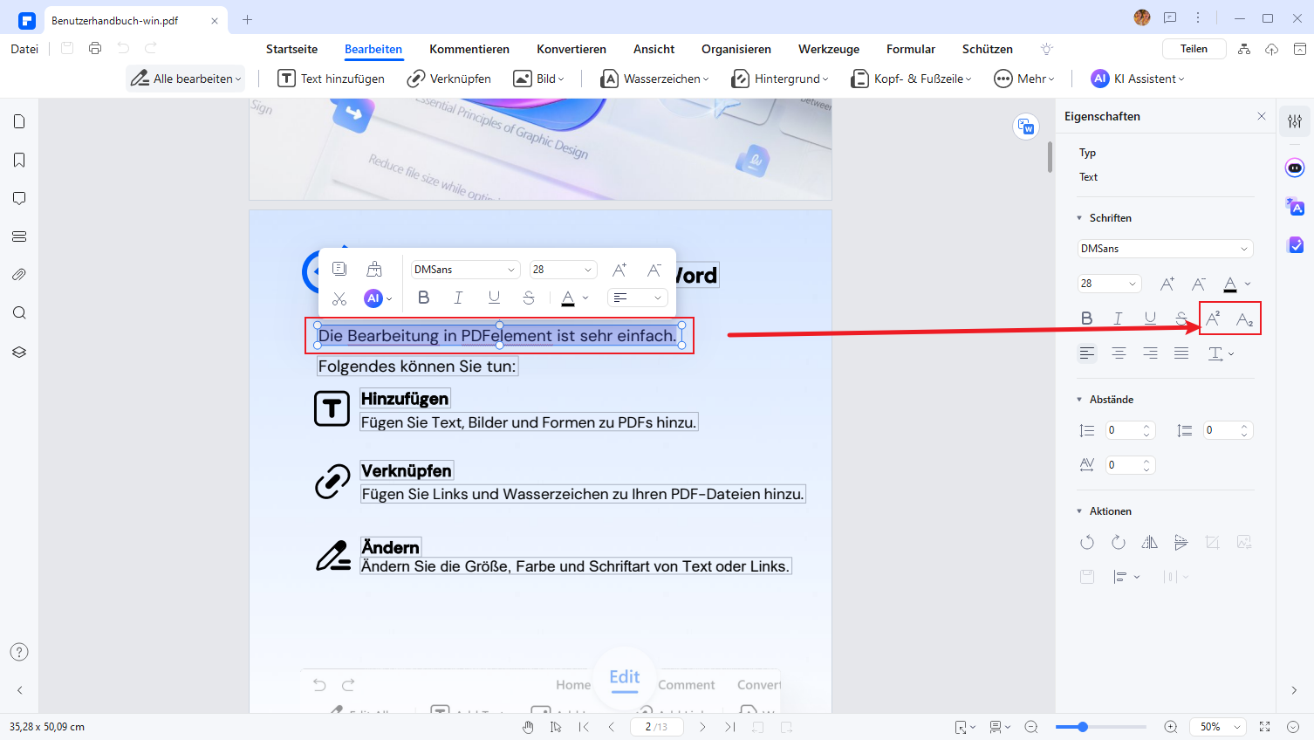This screenshot has width=1314, height=740.
Task: Click the convert to Word floating icon
Action: pyautogui.click(x=1026, y=127)
